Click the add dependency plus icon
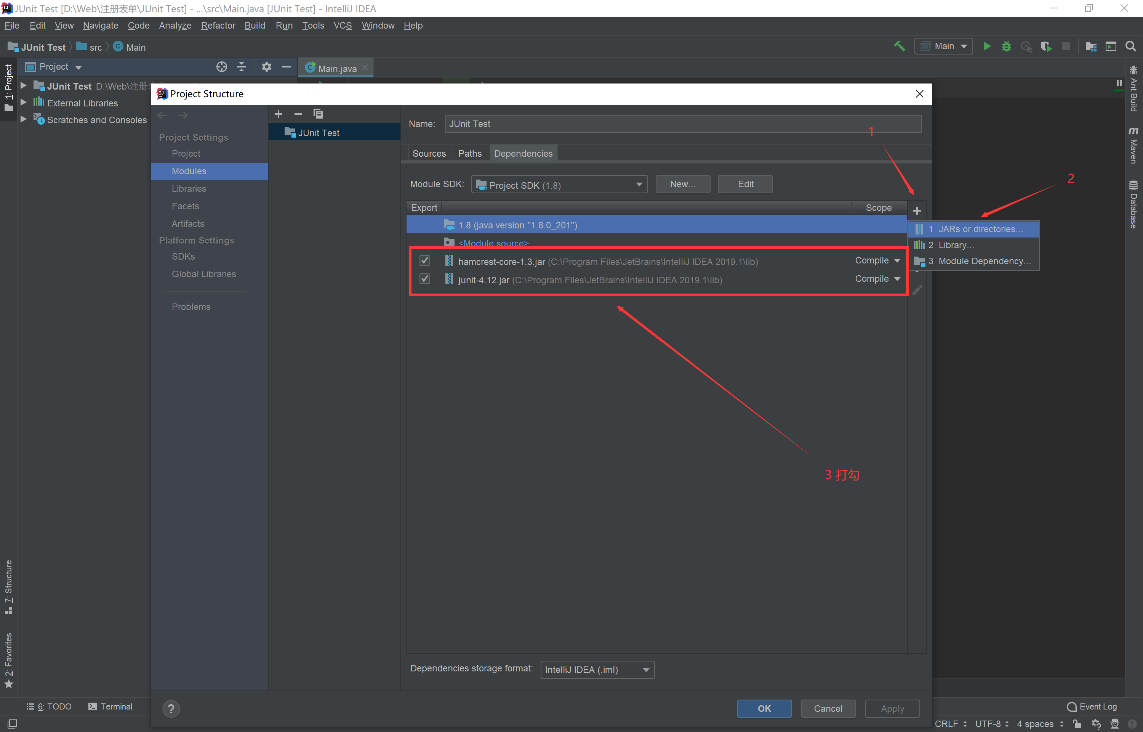 click(917, 210)
